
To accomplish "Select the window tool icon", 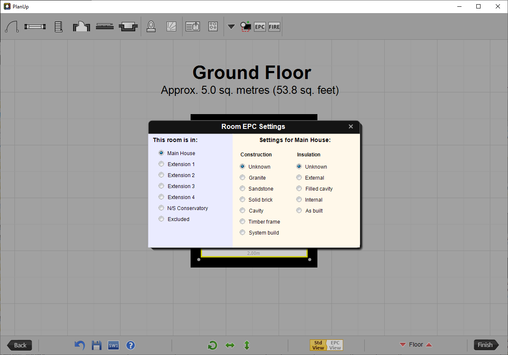I will (35, 27).
